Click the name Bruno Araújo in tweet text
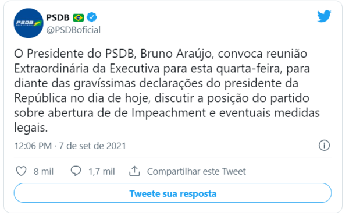349x219 pixels. [177, 54]
